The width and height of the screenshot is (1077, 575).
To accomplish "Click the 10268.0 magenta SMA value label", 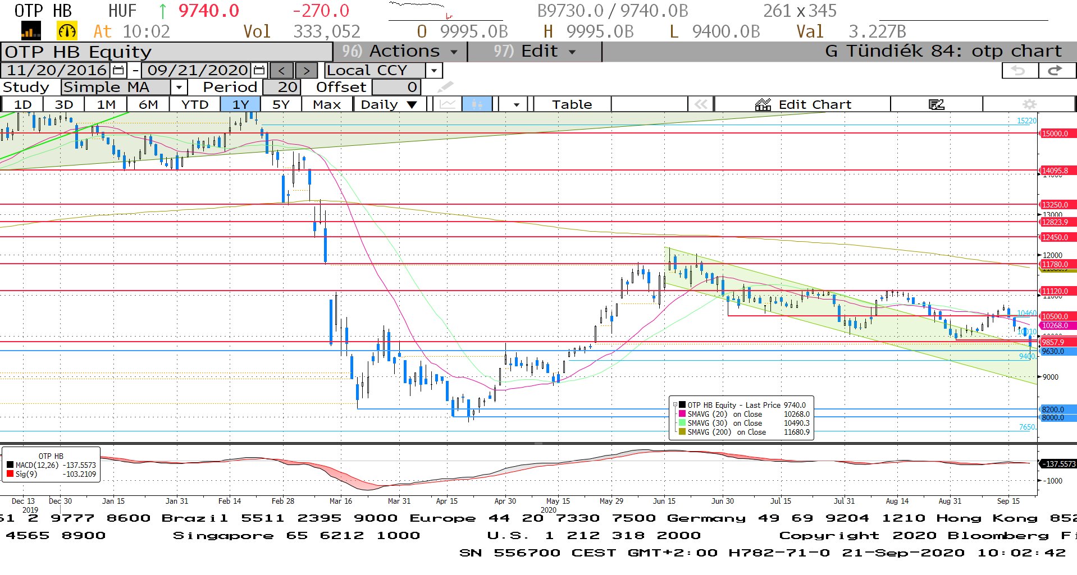I will pyautogui.click(x=1058, y=325).
